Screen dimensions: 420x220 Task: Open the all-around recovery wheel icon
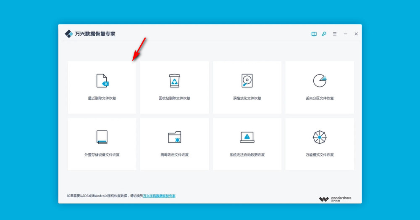[320, 137]
